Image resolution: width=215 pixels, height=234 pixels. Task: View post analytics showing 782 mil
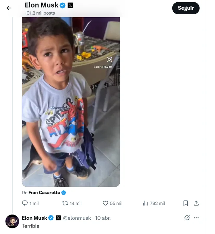pos(145,203)
